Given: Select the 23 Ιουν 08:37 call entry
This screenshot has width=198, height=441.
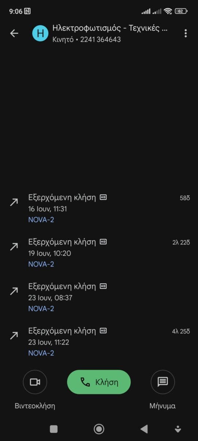Looking at the screenshot, I should [x=99, y=297].
